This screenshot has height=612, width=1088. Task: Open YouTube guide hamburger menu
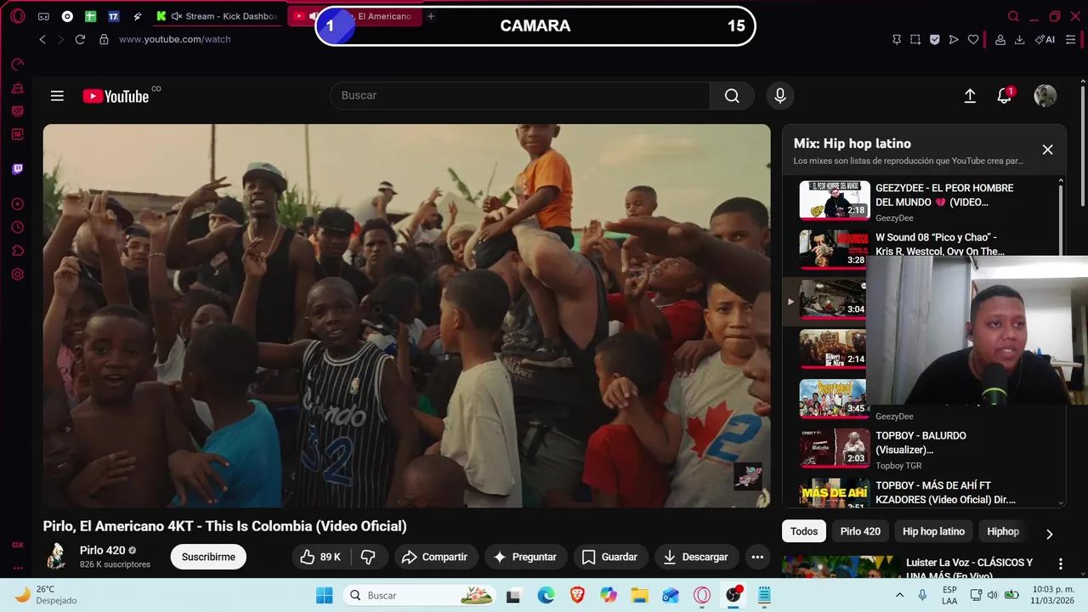click(x=57, y=96)
